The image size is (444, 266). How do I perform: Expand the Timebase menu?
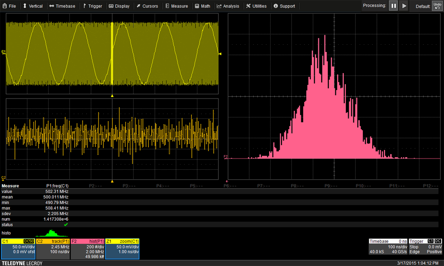[x=62, y=6]
